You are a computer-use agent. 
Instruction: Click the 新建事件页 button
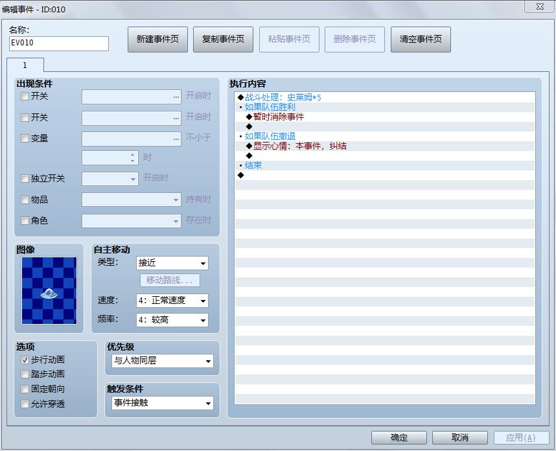(158, 40)
